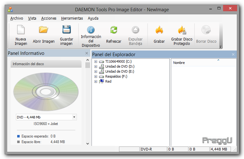Open the Herramientas menu
244x159 pixels.
(72, 18)
